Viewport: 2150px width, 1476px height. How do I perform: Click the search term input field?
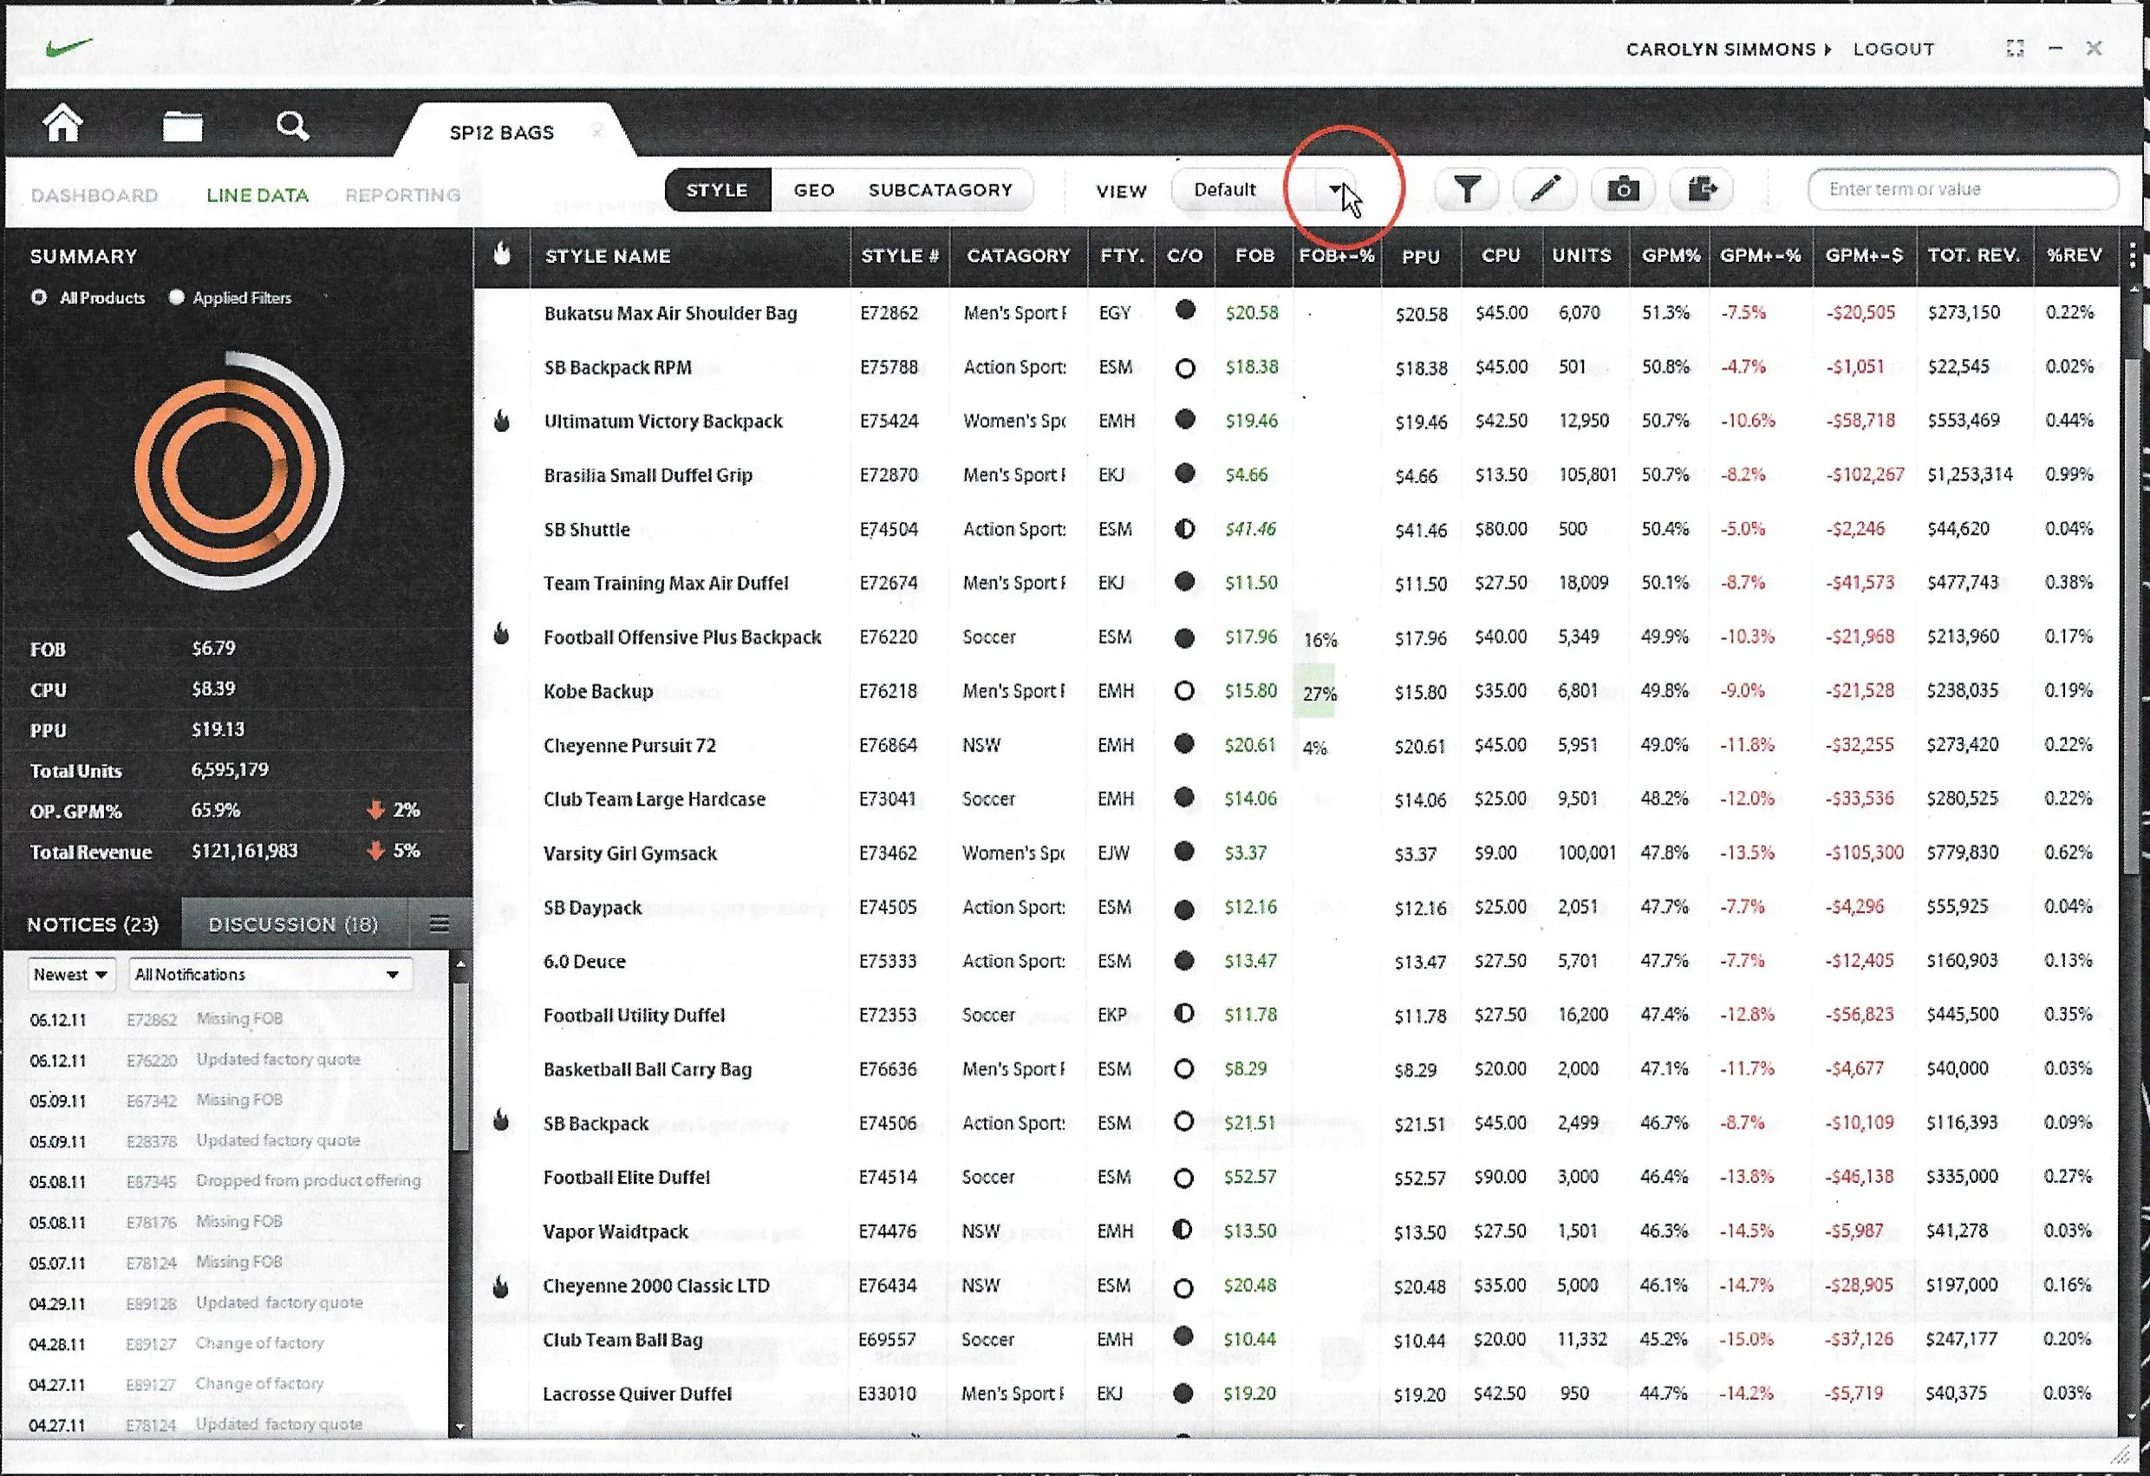pyautogui.click(x=1961, y=190)
